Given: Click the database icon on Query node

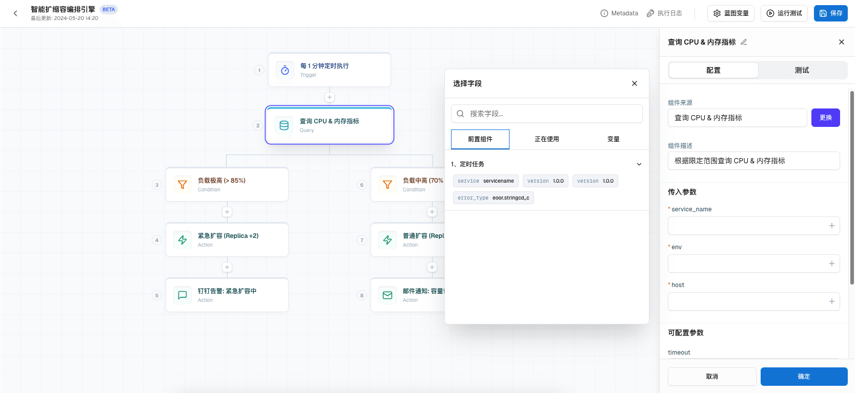Looking at the screenshot, I should 284,125.
